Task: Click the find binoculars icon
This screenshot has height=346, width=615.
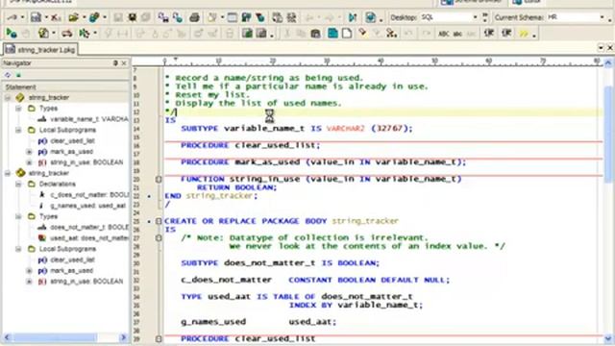Action: point(162,17)
